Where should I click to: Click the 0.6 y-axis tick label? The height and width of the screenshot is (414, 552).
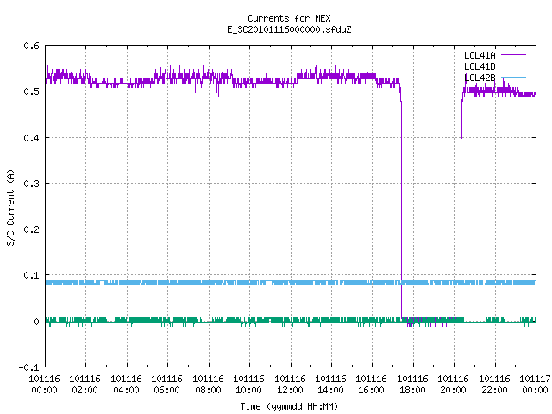click(x=31, y=46)
